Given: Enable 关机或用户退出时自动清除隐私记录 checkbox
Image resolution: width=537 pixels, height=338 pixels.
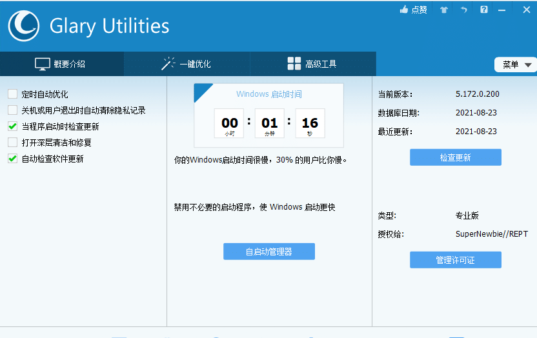Looking at the screenshot, I should [x=13, y=110].
